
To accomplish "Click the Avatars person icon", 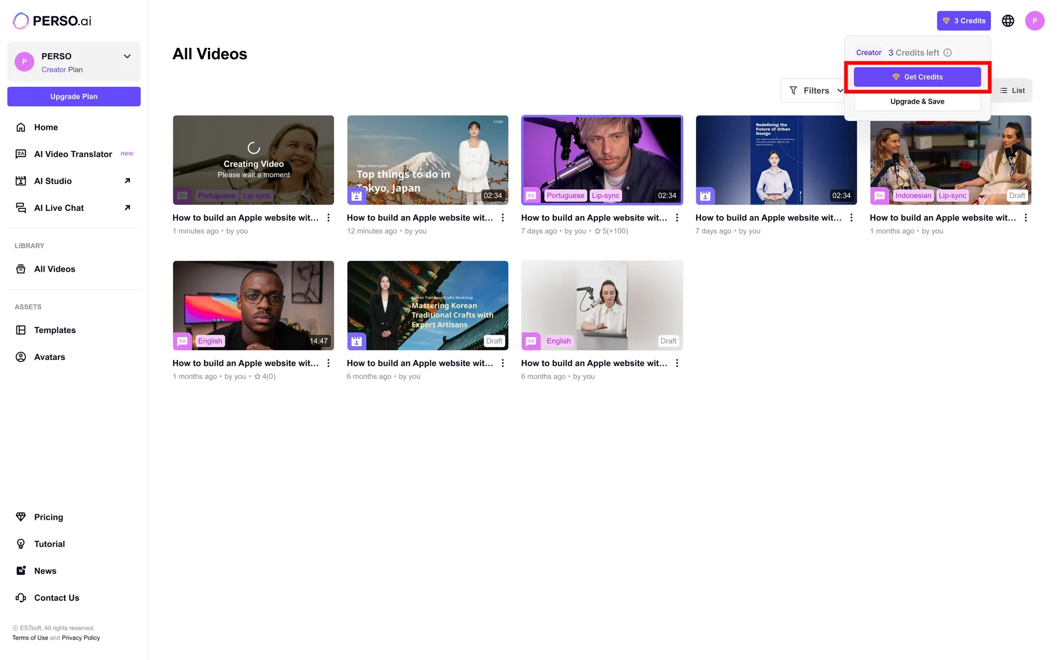I will [x=21, y=357].
